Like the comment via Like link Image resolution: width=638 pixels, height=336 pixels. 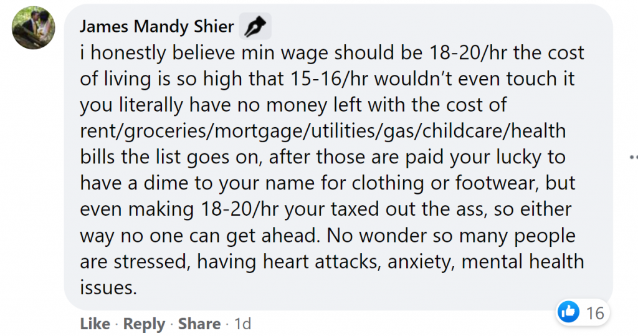(95, 324)
